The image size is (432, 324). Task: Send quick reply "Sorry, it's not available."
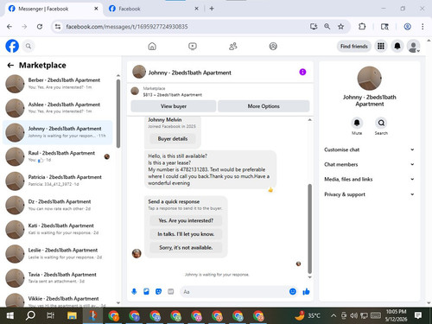click(186, 248)
